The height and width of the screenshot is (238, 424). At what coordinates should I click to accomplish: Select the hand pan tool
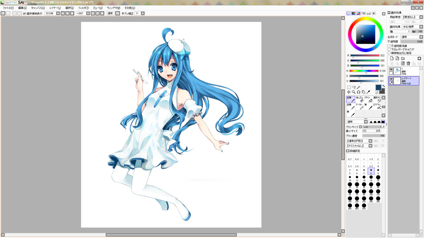point(363,92)
